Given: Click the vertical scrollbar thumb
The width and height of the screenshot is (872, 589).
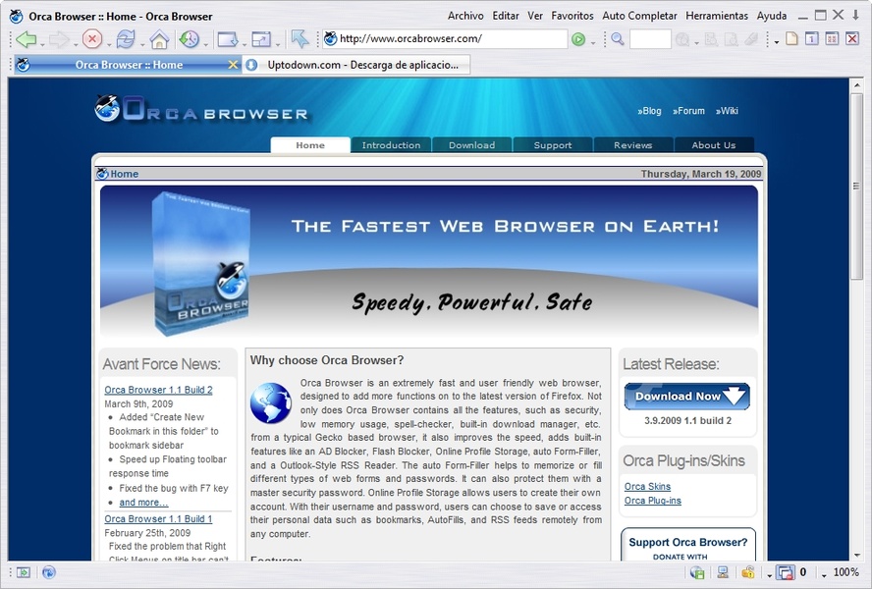Looking at the screenshot, I should 856,187.
